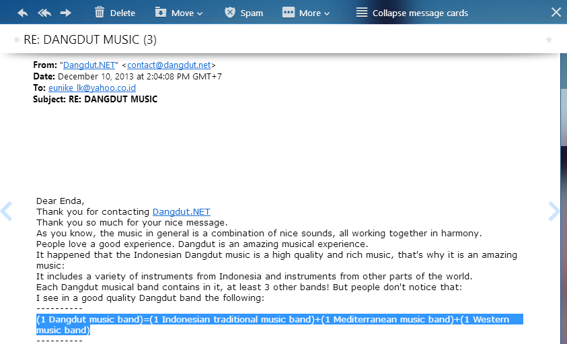Click the contact@dangdut.net email address
Screen dimensions: 567x344
pyautogui.click(x=169, y=65)
